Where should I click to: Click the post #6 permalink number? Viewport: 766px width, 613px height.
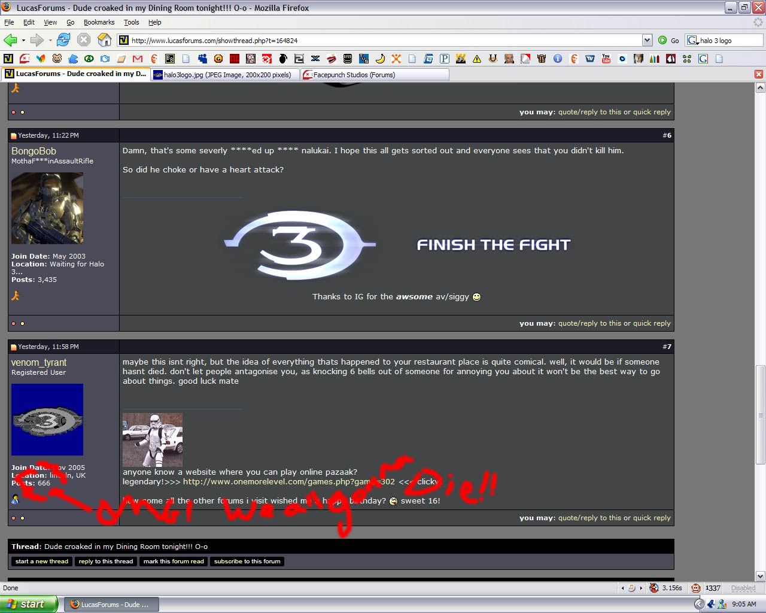(x=667, y=135)
